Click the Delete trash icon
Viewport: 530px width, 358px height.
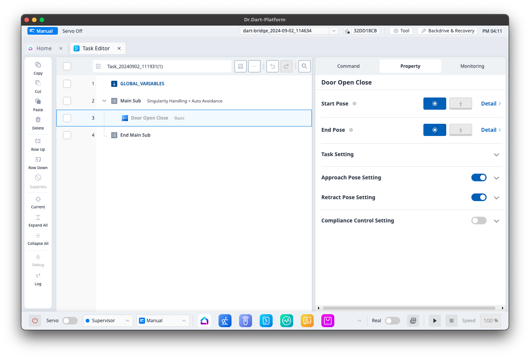(38, 120)
